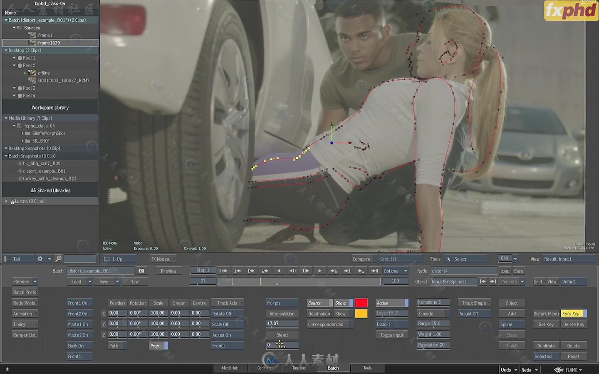Click the Preview button
Viewport: 599px width, 374px height.
[x=168, y=271]
